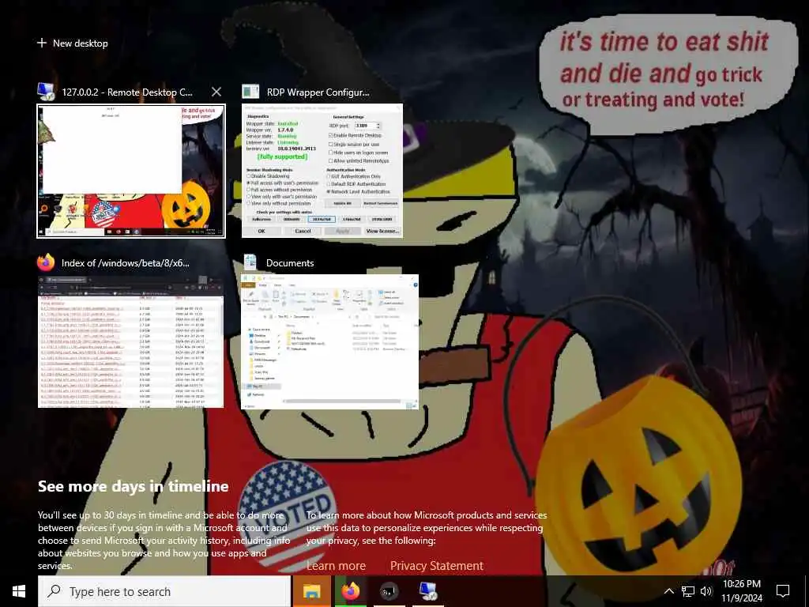This screenshot has width=809, height=607.
Task: Add a New desktop
Action: (x=72, y=43)
